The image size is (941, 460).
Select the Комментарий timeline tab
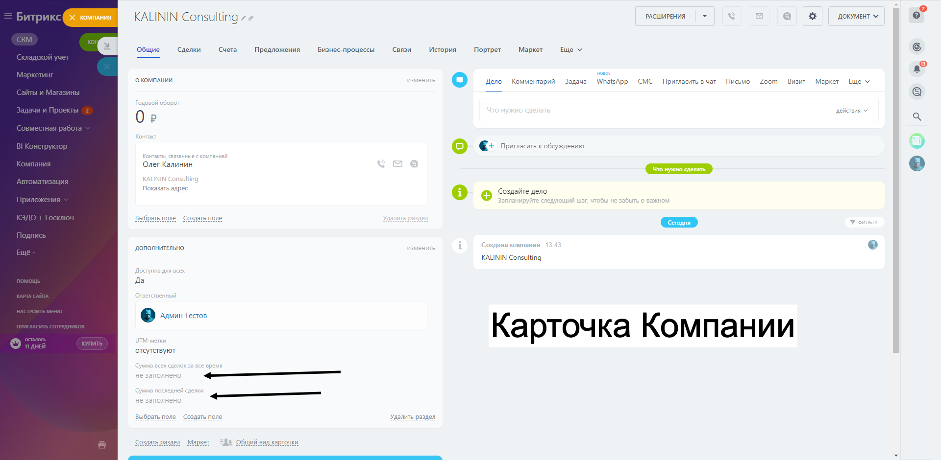(533, 81)
